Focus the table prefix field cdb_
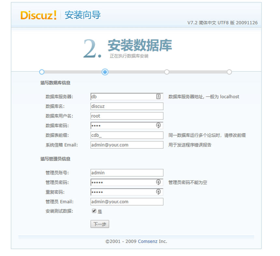Viewport: 280px width, 256px height. (x=127, y=135)
